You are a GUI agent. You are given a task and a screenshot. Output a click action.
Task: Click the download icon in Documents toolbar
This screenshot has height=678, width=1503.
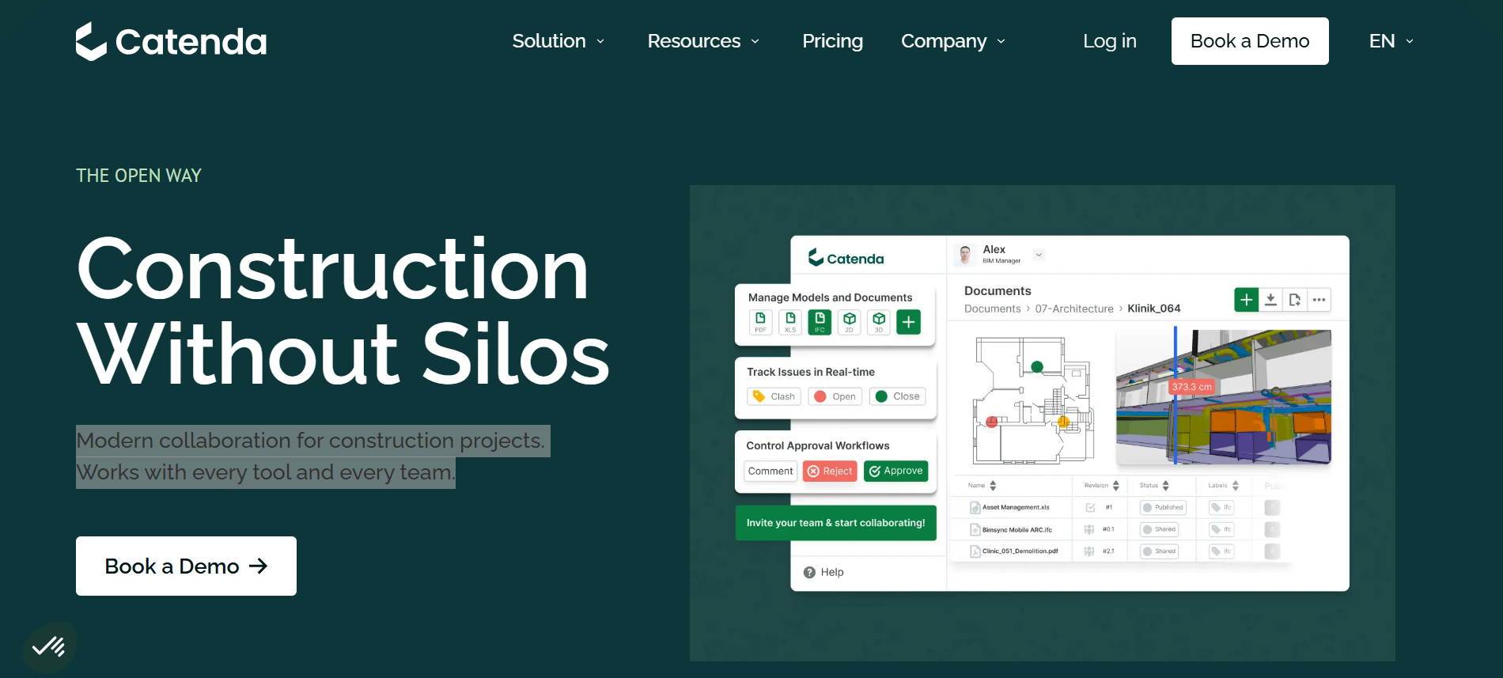pyautogui.click(x=1270, y=300)
